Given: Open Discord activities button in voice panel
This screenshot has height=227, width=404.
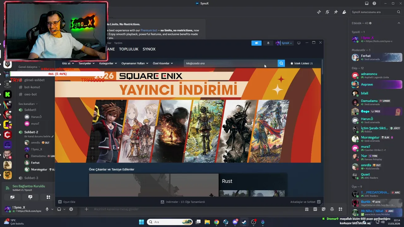Looking at the screenshot, I should pos(48,197).
